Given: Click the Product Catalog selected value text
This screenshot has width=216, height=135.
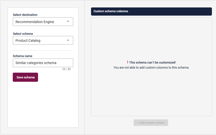Looking at the screenshot, I should coord(28,40).
